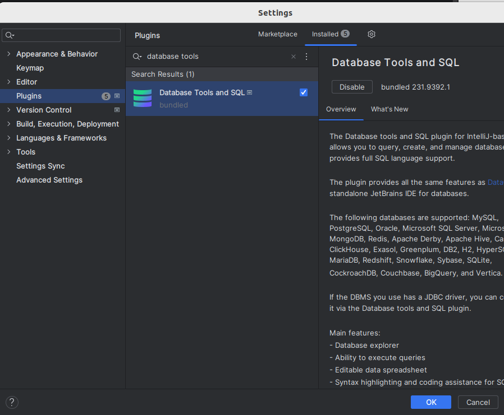Open plugin search options three-dot menu
This screenshot has width=504, height=415.
click(x=306, y=57)
